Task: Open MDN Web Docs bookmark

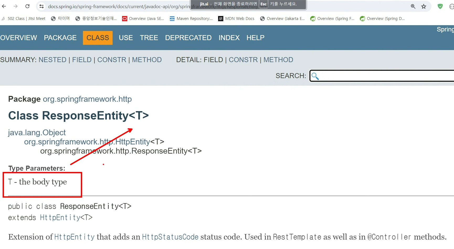Action: coord(236,19)
